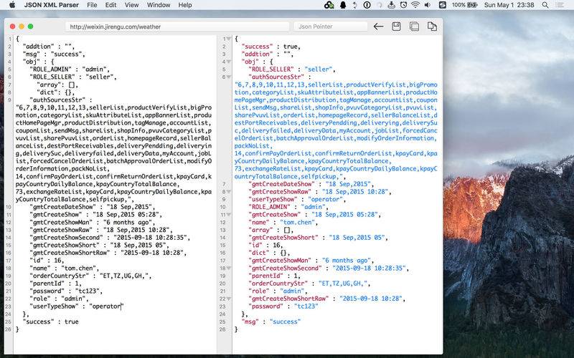Click the circled 1 menu bar icon
The height and width of the screenshot is (358, 574).
pyautogui.click(x=367, y=5)
